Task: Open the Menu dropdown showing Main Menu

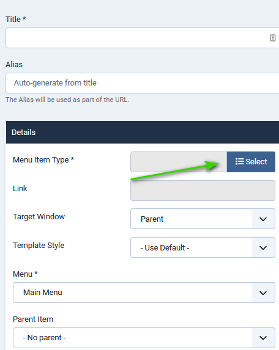Action: point(144,293)
